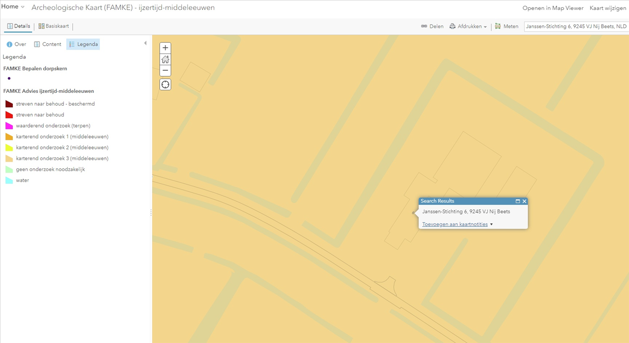Maximize the Search Results popup
The height and width of the screenshot is (343, 629).
click(517, 201)
